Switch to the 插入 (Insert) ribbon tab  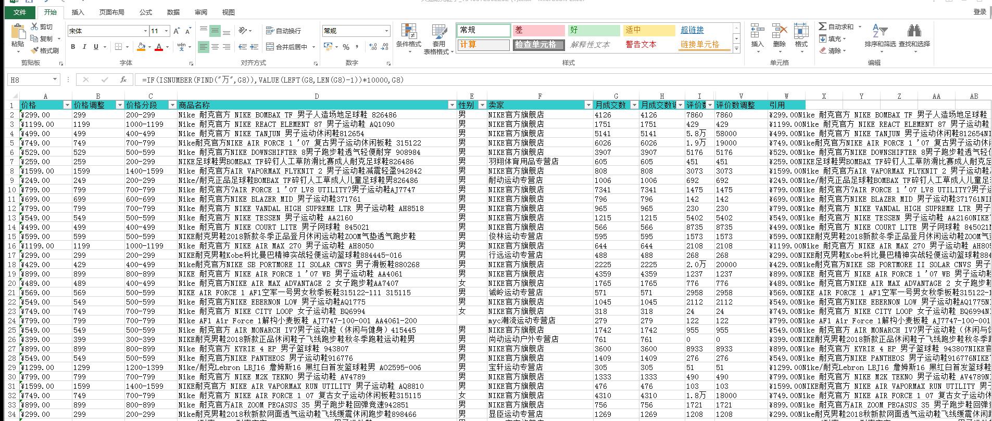point(78,12)
